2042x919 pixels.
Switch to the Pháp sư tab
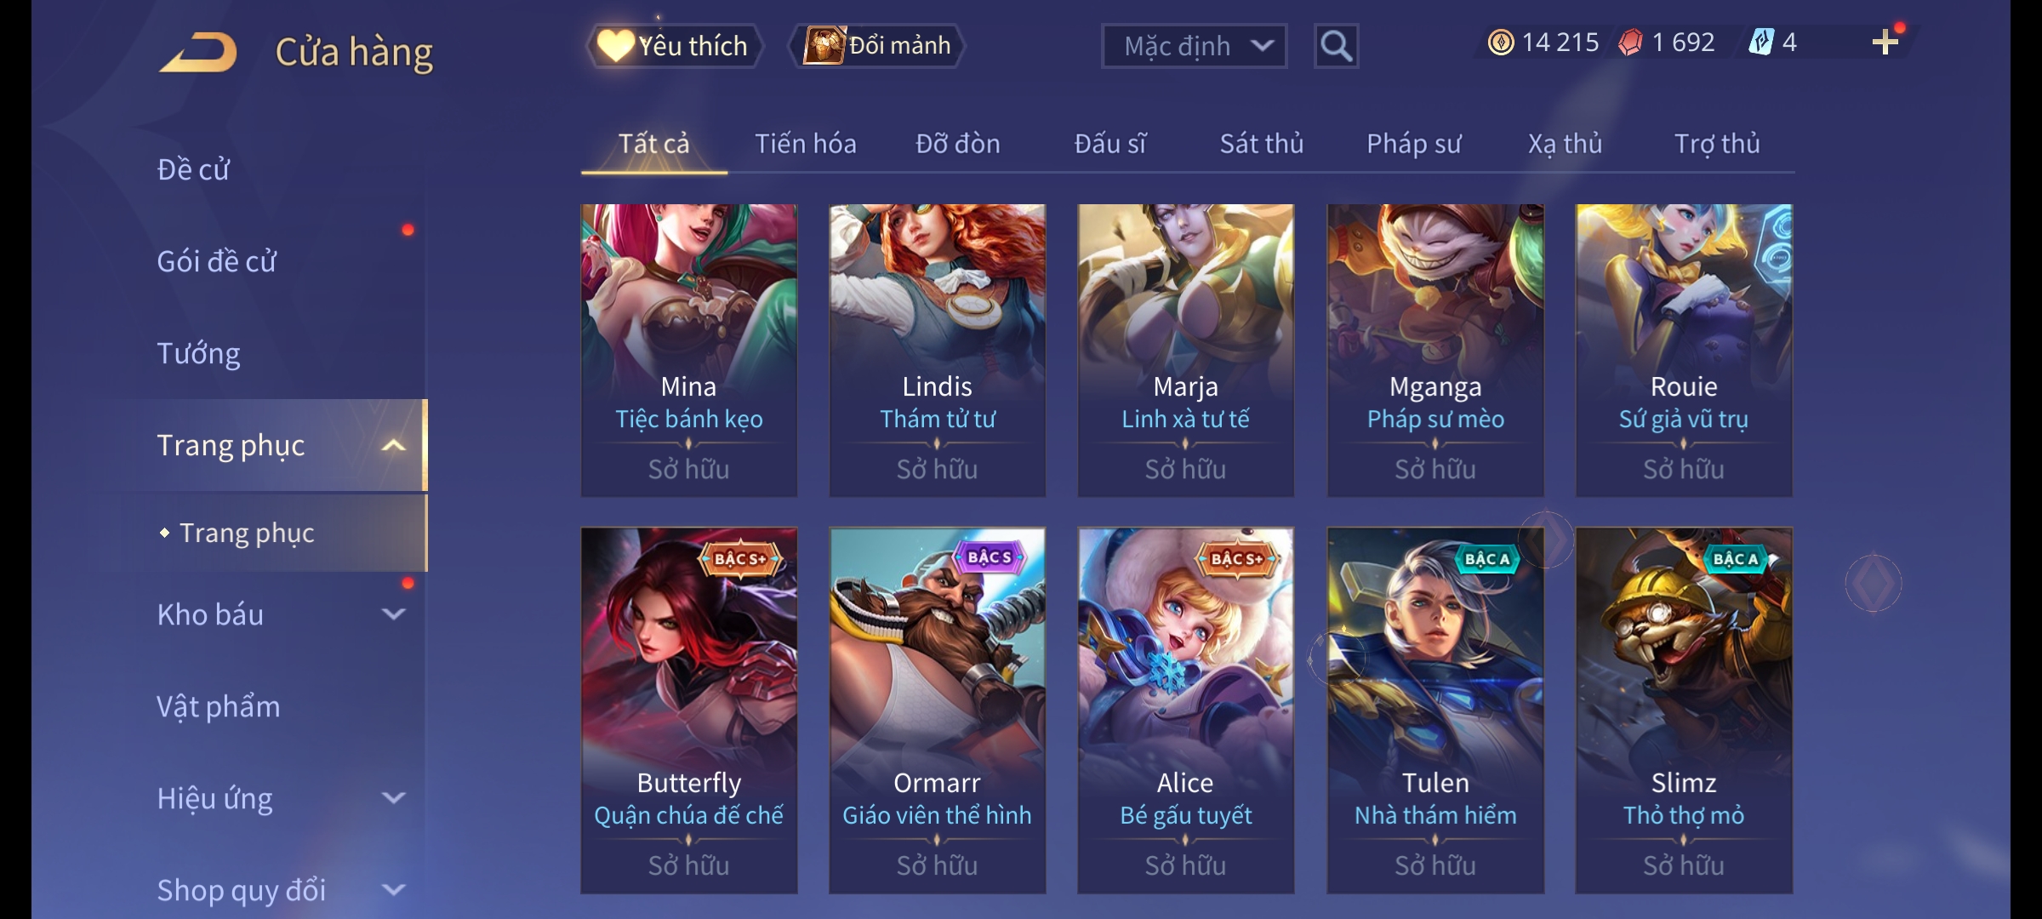tap(1413, 144)
